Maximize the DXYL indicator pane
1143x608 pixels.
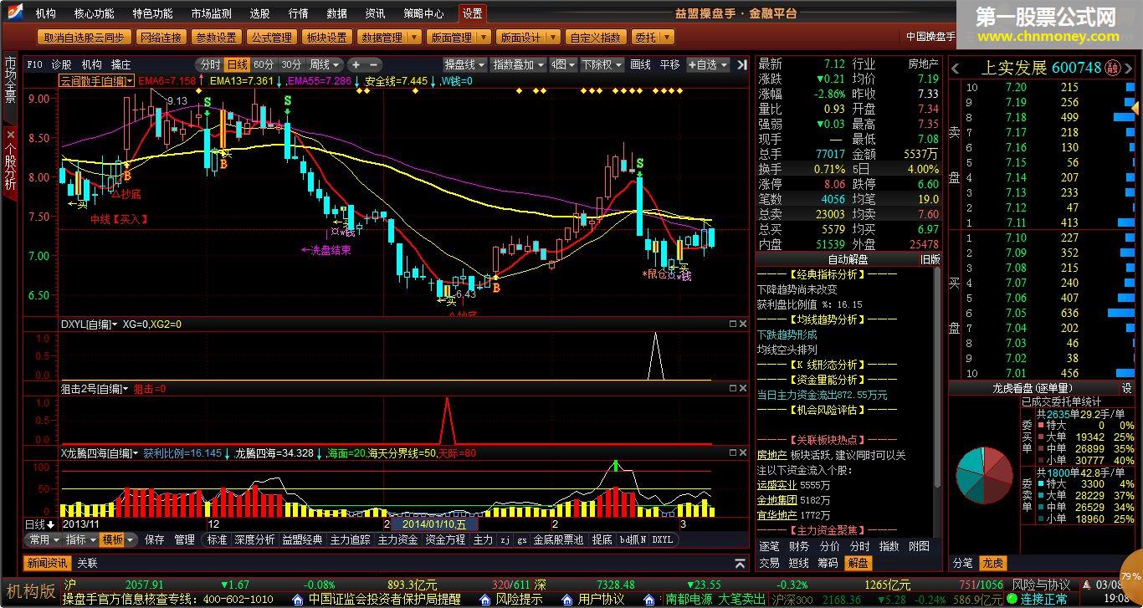732,324
